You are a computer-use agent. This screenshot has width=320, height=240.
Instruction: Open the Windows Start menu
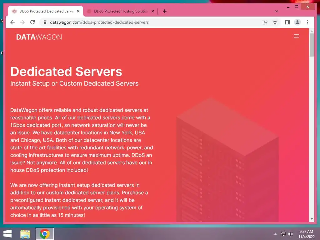pyautogui.click(x=7, y=234)
